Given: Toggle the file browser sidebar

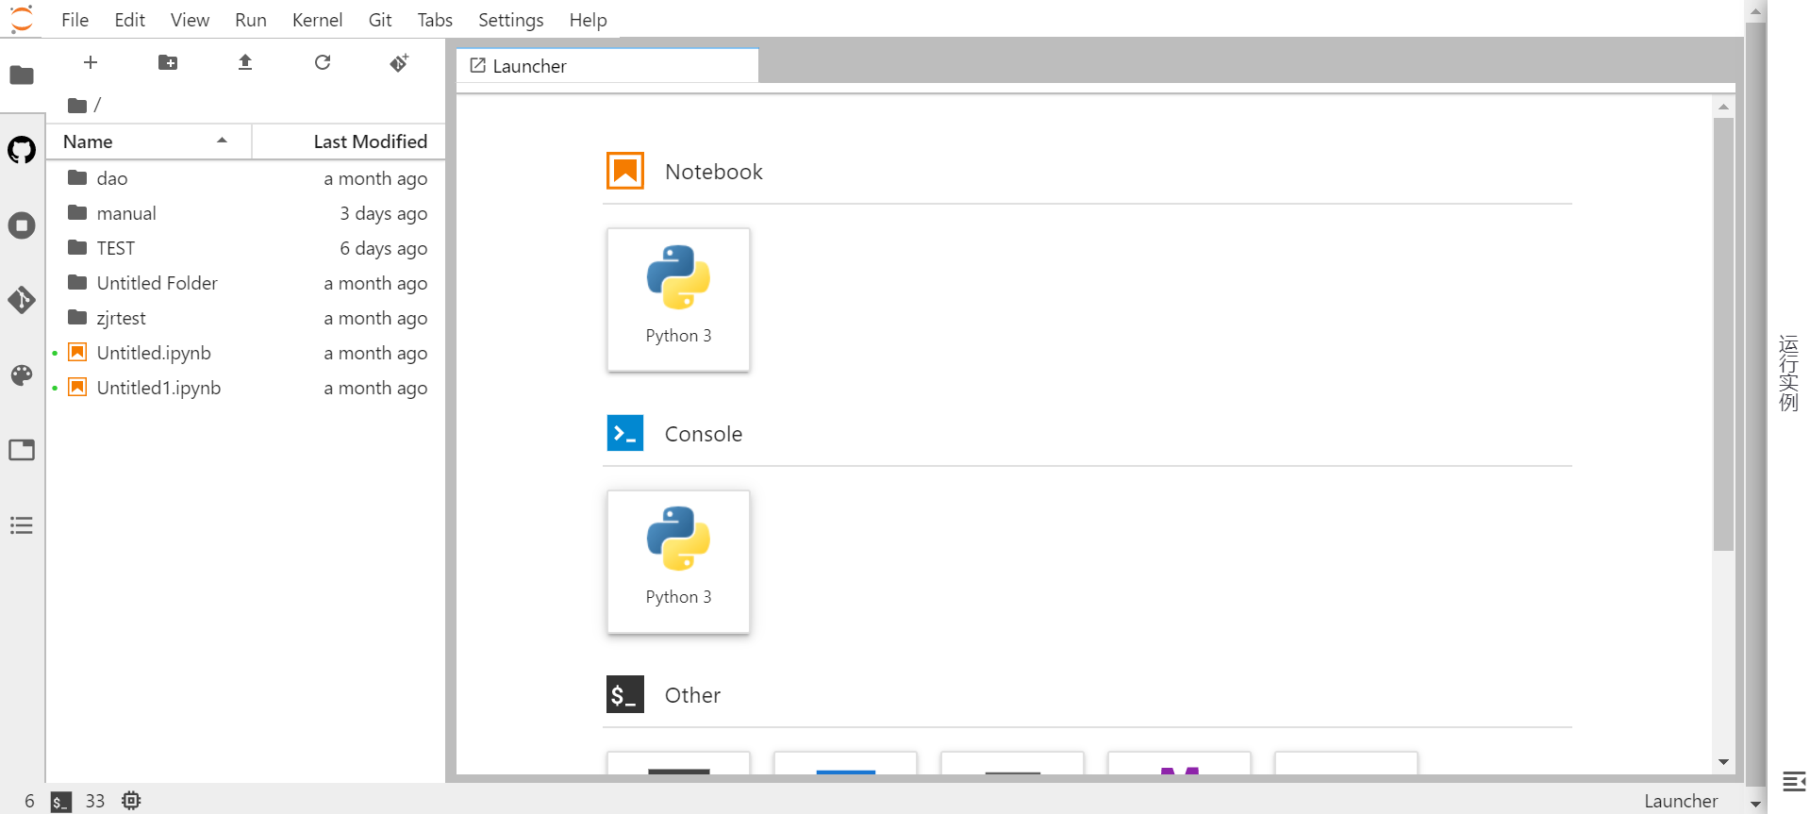Looking at the screenshot, I should click(x=22, y=75).
